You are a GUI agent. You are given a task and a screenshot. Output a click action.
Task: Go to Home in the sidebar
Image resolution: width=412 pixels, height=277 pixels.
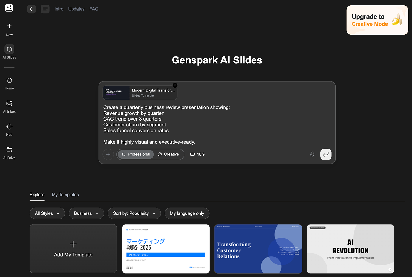[9, 80]
